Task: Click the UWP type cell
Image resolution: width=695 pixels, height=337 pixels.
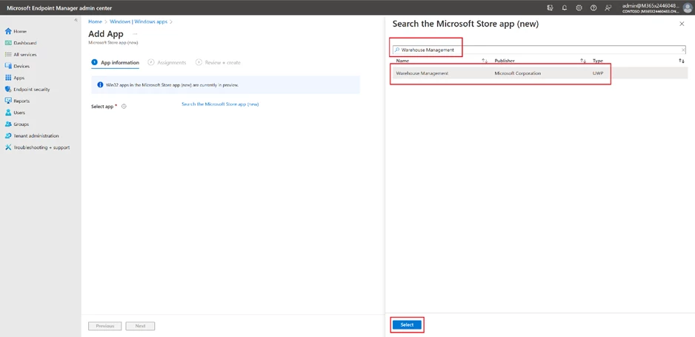Action: (x=598, y=73)
